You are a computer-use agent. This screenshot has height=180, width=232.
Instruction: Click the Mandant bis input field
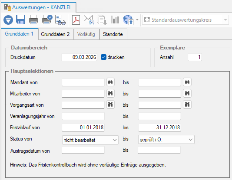coord(159,82)
